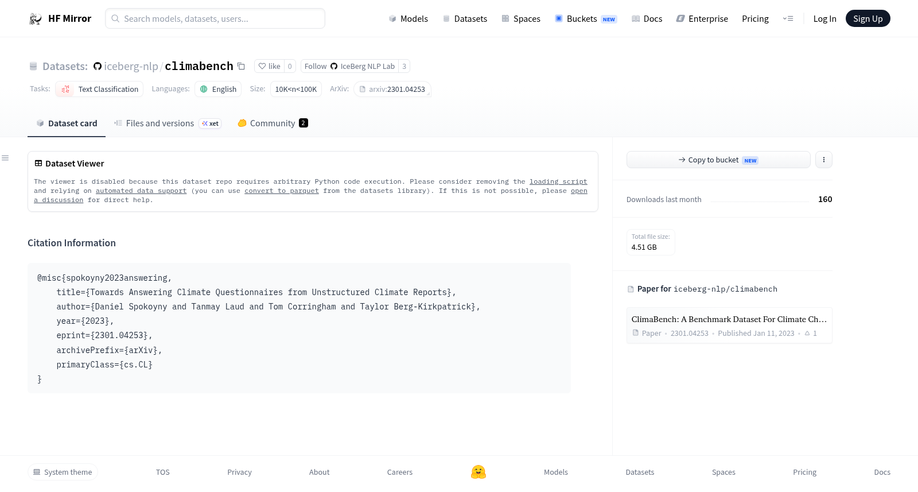Click the follower count 3
Image resolution: width=918 pixels, height=492 pixels.
tap(404, 66)
